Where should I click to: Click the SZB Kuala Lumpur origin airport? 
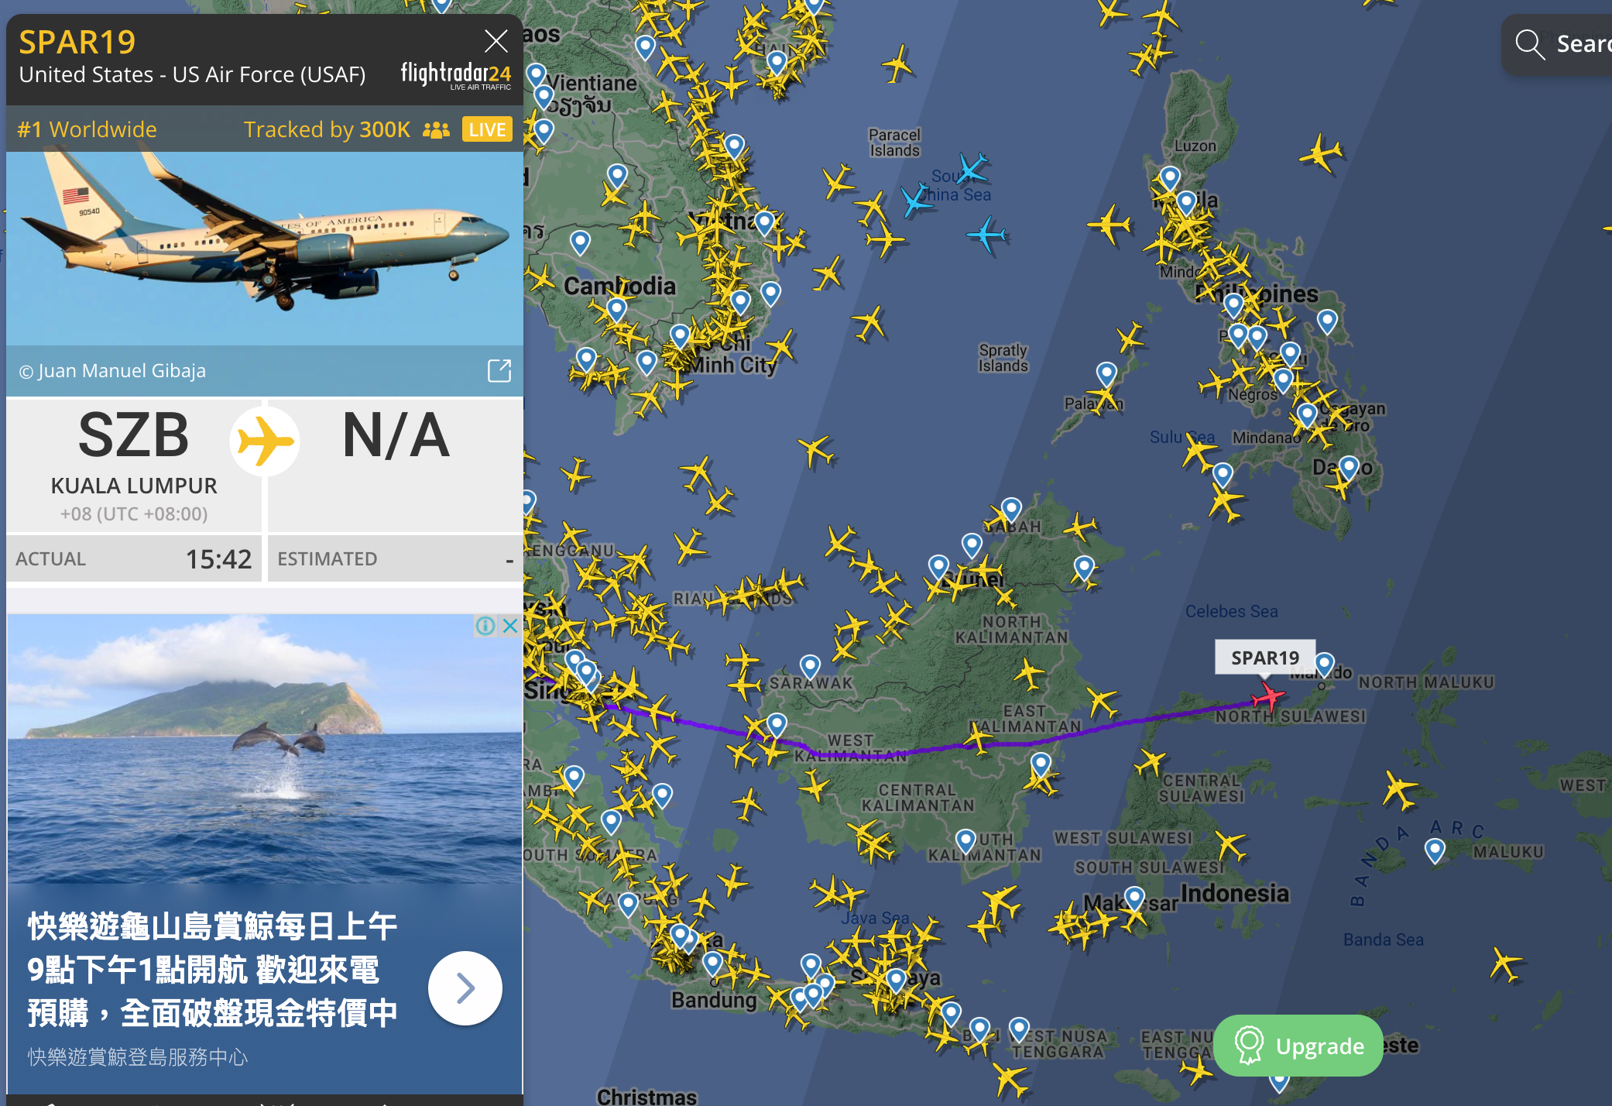(x=134, y=465)
